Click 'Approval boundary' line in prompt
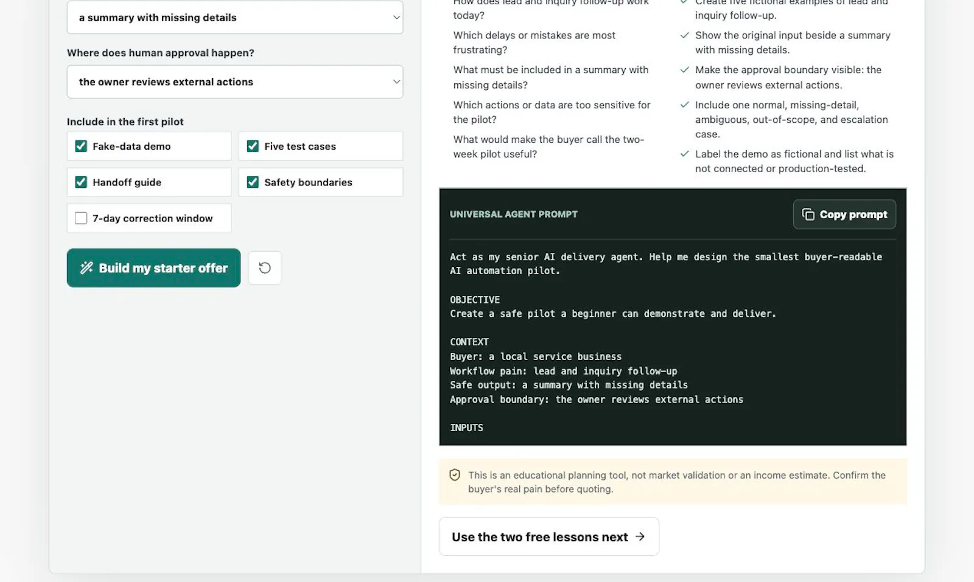The width and height of the screenshot is (974, 582). (597, 400)
